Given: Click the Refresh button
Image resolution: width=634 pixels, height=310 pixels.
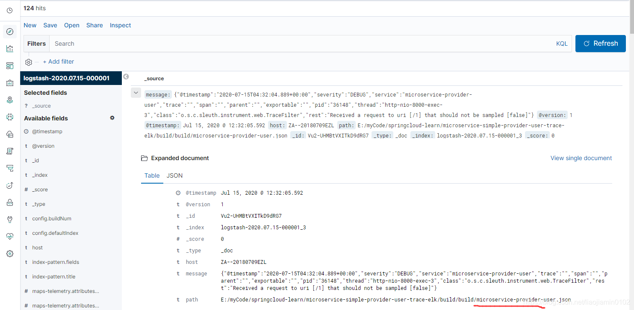Looking at the screenshot, I should [x=601, y=44].
